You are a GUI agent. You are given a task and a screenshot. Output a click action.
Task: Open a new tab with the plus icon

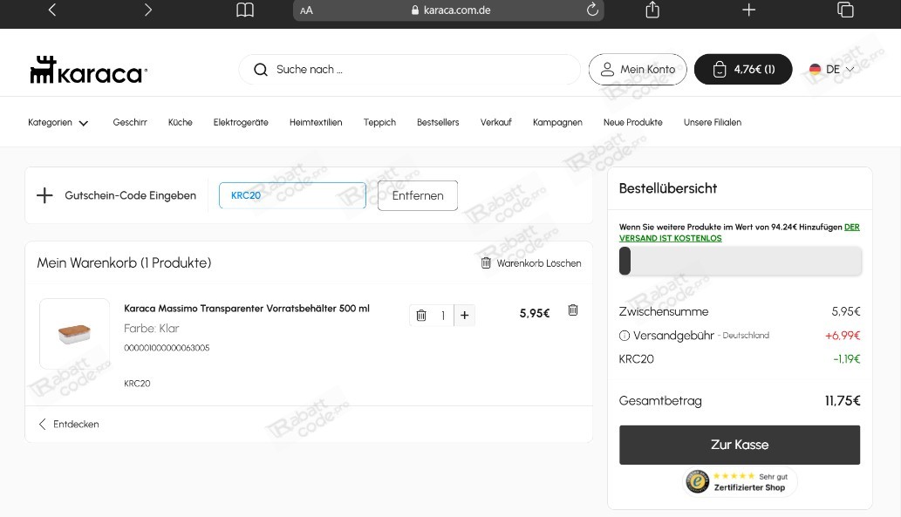pyautogui.click(x=748, y=10)
